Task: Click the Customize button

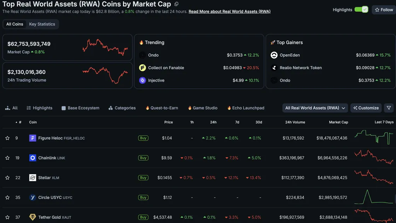Action: click(366, 108)
